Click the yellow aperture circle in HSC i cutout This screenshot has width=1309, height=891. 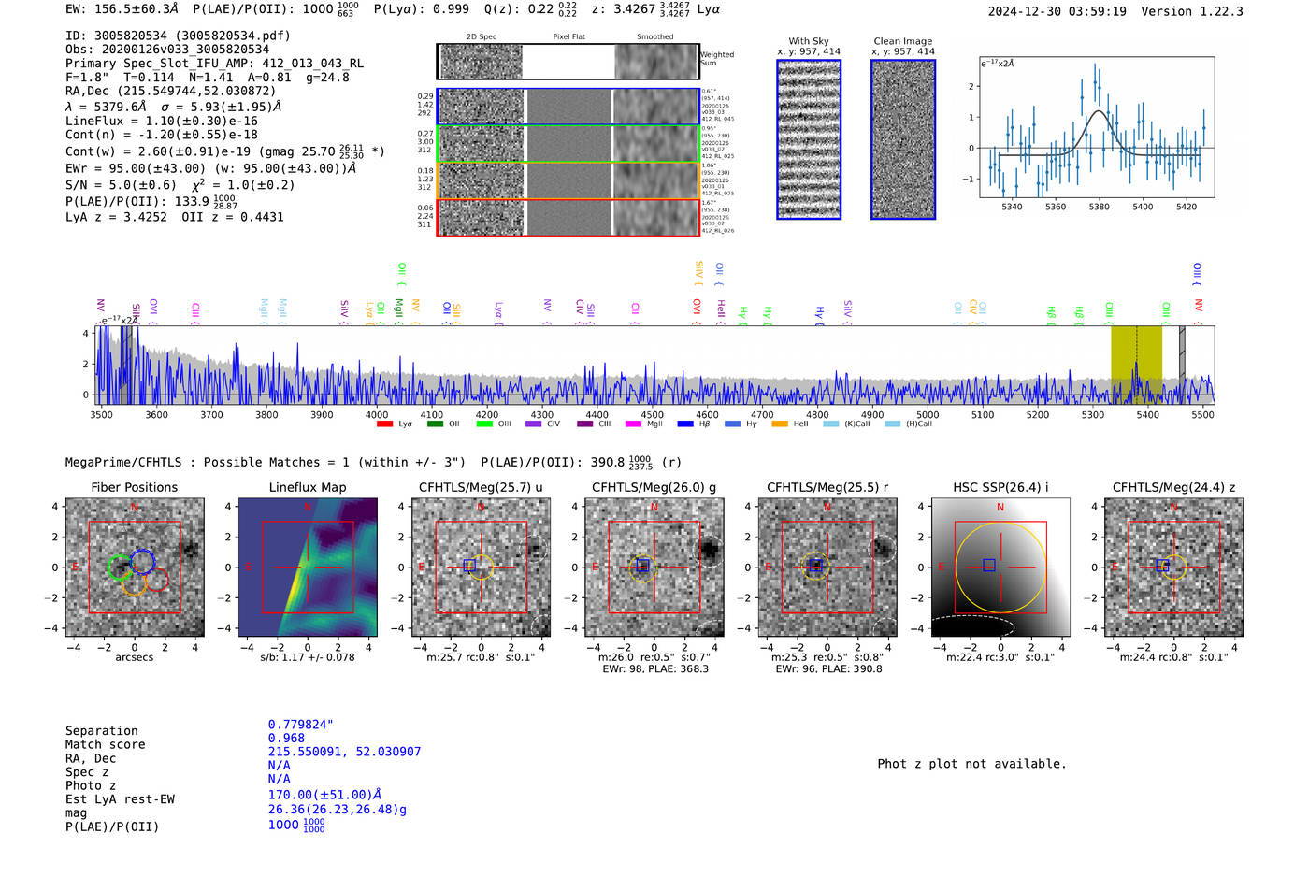pyautogui.click(x=1000, y=568)
